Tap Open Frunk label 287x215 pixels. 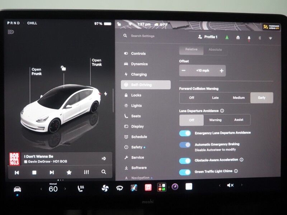click(x=37, y=71)
